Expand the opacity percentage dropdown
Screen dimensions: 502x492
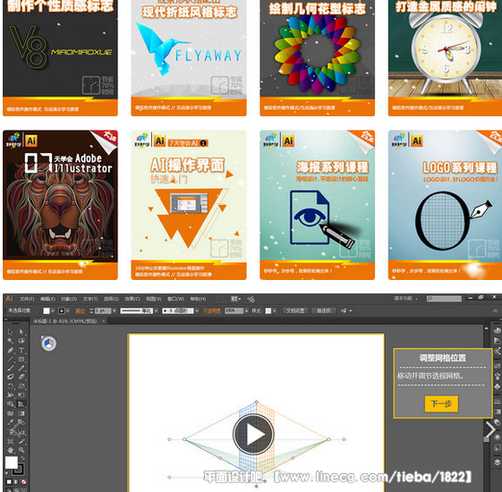coord(246,310)
